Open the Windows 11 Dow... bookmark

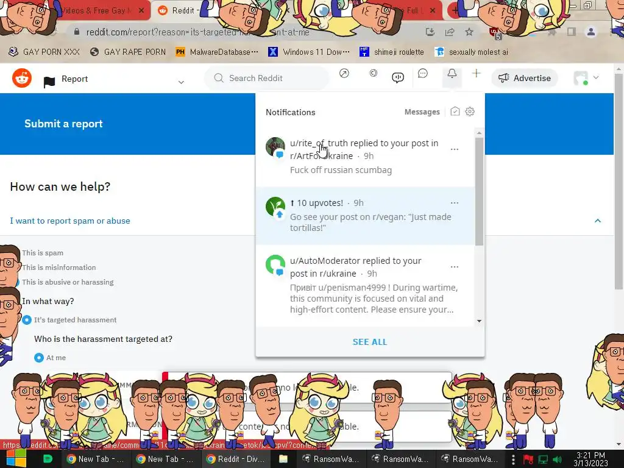click(309, 52)
